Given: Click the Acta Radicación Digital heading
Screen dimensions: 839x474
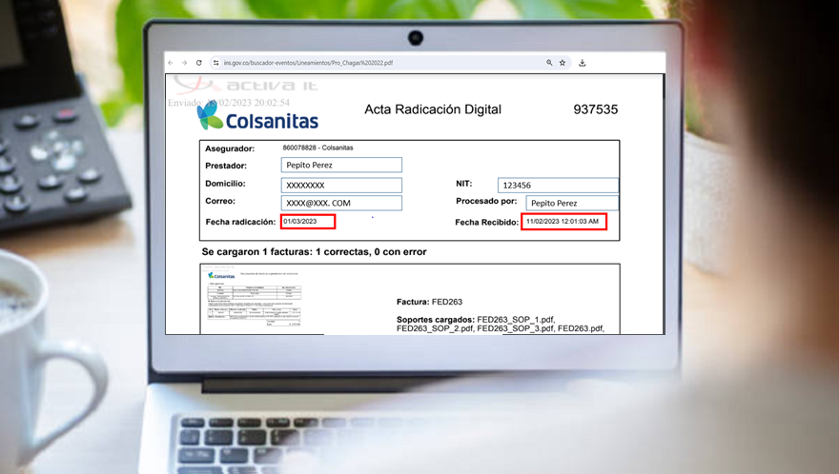Looking at the screenshot, I should pos(433,109).
